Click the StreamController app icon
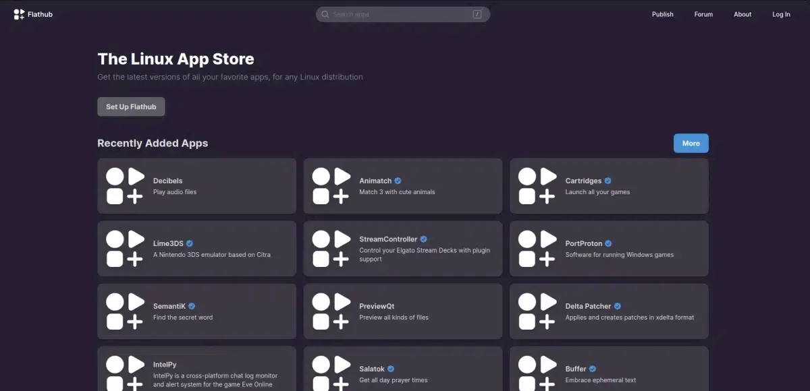The width and height of the screenshot is (810, 391). pos(331,249)
